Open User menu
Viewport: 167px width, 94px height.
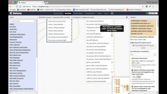pyautogui.click(x=106, y=13)
